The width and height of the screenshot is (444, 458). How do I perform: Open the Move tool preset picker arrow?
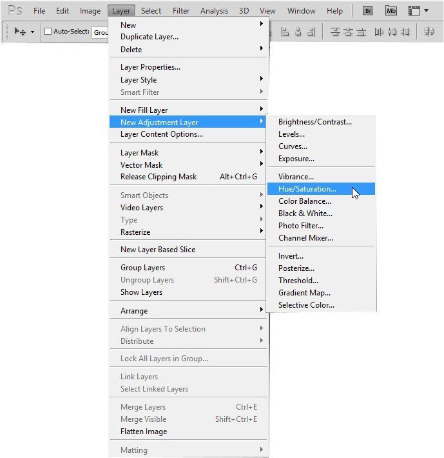point(32,32)
